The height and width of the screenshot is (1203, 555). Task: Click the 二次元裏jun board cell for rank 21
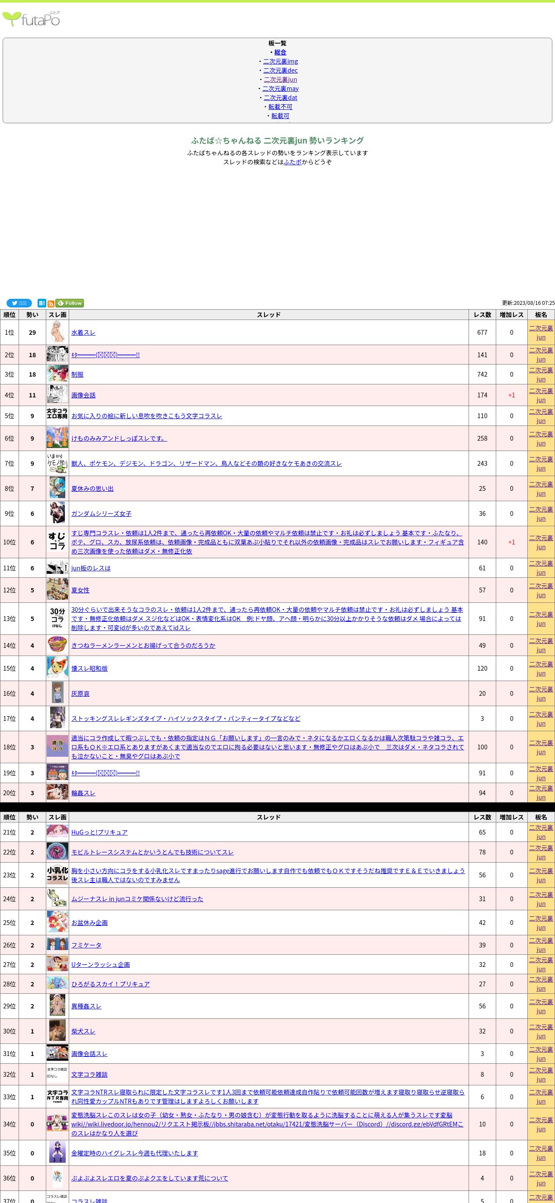(541, 832)
